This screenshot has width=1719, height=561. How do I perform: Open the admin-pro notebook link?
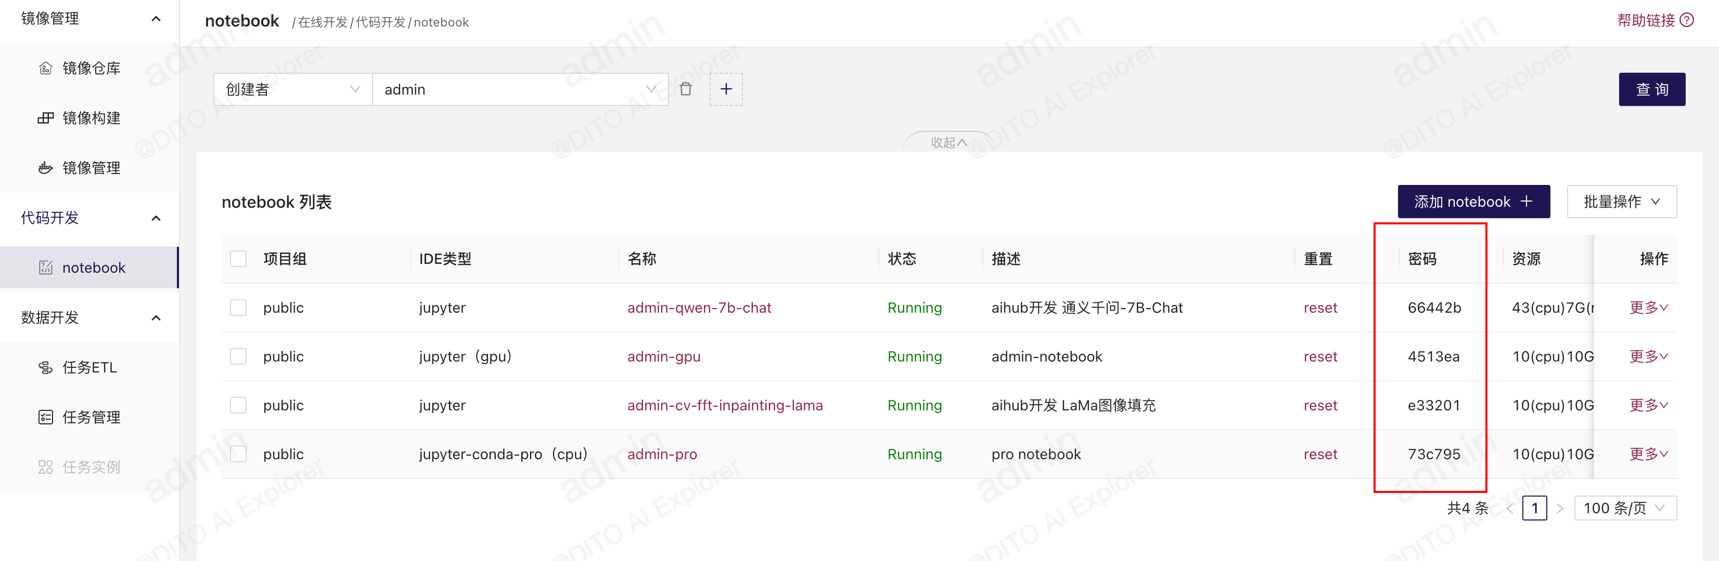pos(661,453)
